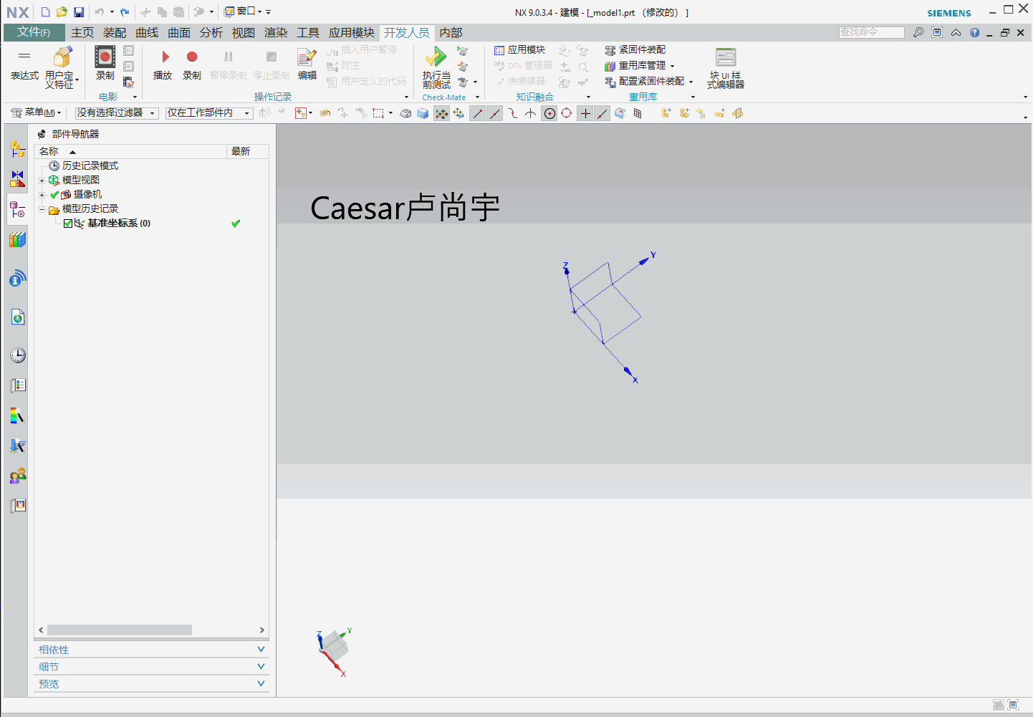The height and width of the screenshot is (717, 1033).
Task: Toggle the snap end-point line icon
Action: pyautogui.click(x=478, y=113)
